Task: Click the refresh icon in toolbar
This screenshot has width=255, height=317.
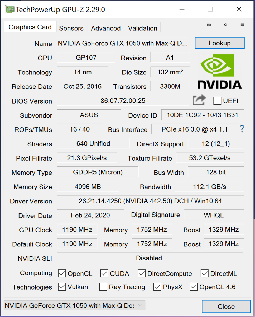Action: click(225, 25)
